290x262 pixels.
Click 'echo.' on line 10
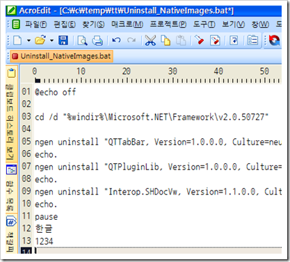tap(46, 204)
